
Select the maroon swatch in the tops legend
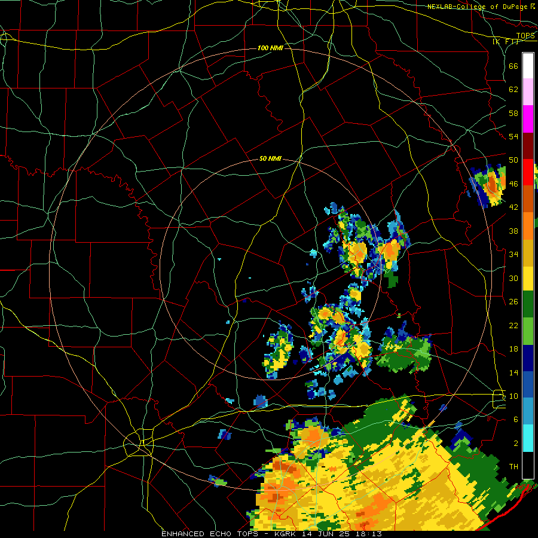pos(528,146)
